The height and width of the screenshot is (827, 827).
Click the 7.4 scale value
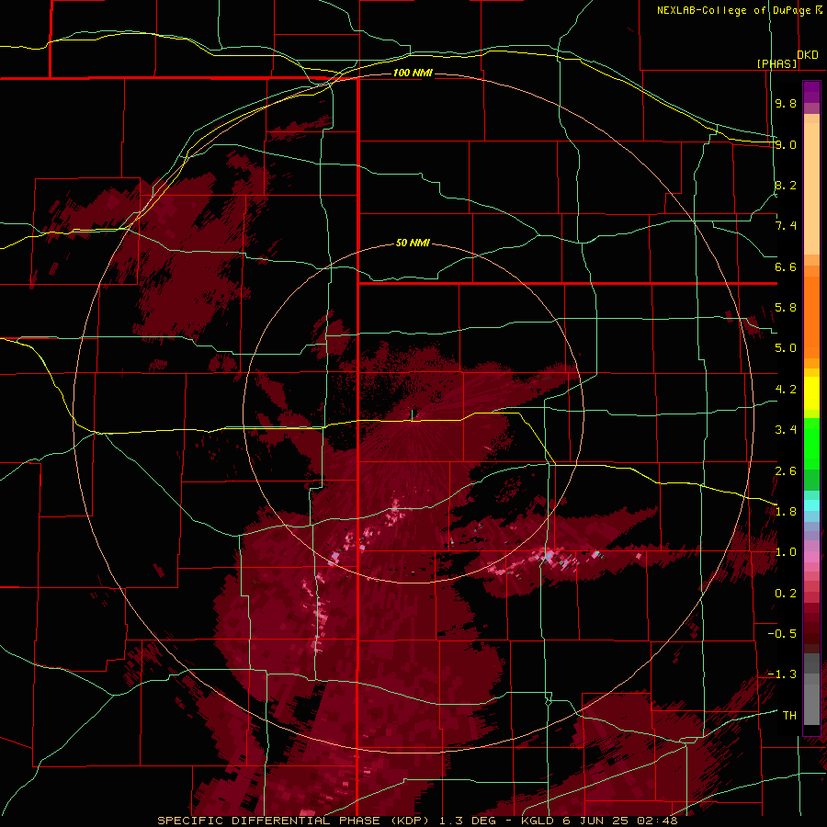click(x=786, y=226)
